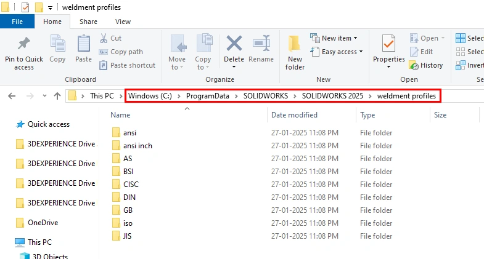Click This PC in address bar
Image resolution: width=484 pixels, height=259 pixels.
pyautogui.click(x=102, y=96)
